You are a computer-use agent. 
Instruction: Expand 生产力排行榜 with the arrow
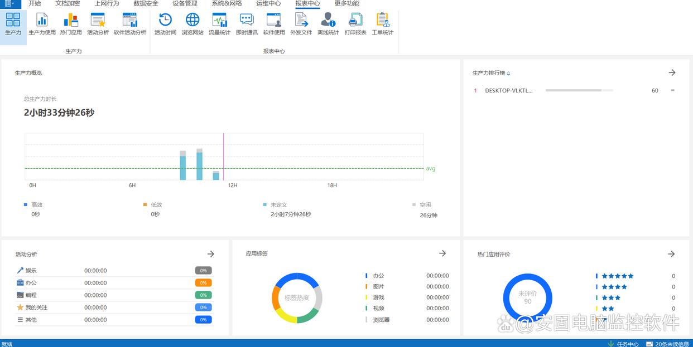[672, 73]
